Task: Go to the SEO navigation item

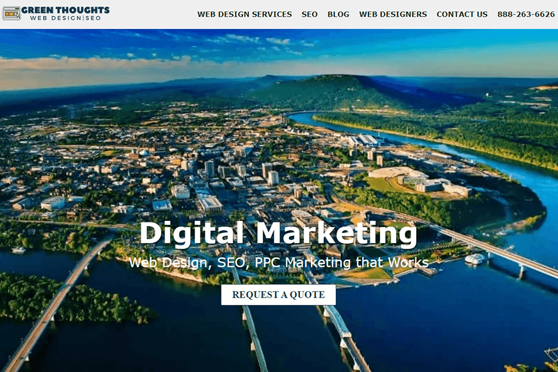Action: tap(309, 14)
